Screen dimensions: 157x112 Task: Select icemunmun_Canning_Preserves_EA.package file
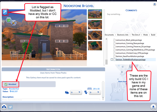pos(133,47)
